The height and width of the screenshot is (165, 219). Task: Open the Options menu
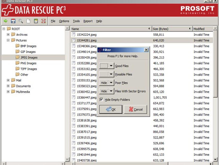(64, 21)
